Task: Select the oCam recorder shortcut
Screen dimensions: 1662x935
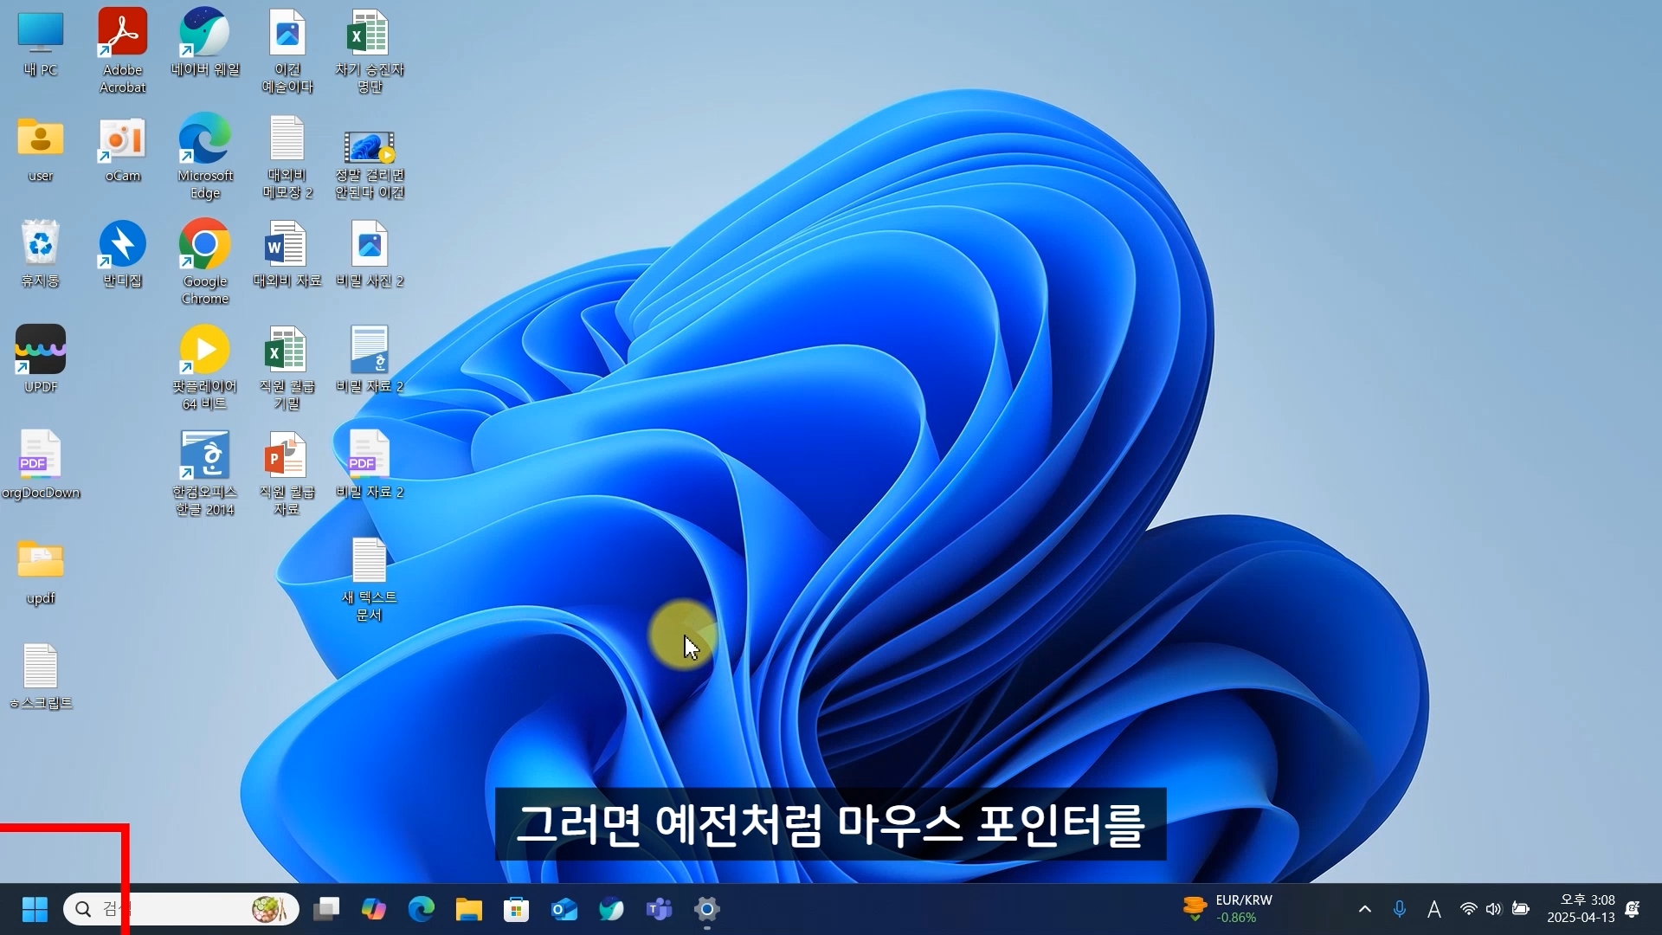Action: pyautogui.click(x=122, y=140)
